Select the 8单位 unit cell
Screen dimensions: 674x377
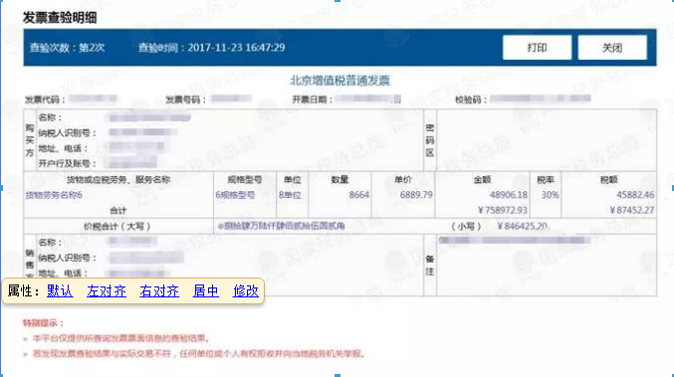coord(290,195)
